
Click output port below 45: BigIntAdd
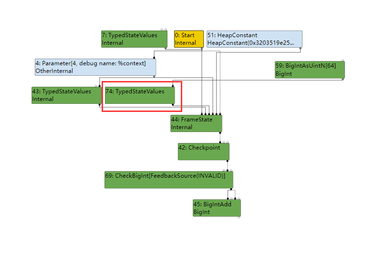click(x=239, y=217)
